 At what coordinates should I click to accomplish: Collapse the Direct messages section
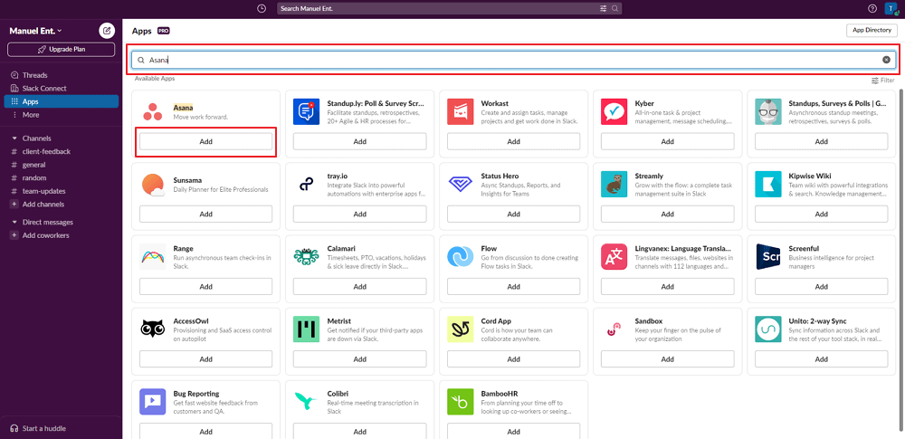pos(14,223)
